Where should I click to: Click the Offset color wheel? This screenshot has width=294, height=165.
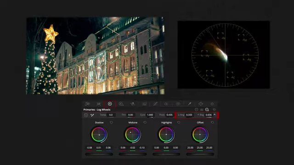click(x=200, y=134)
